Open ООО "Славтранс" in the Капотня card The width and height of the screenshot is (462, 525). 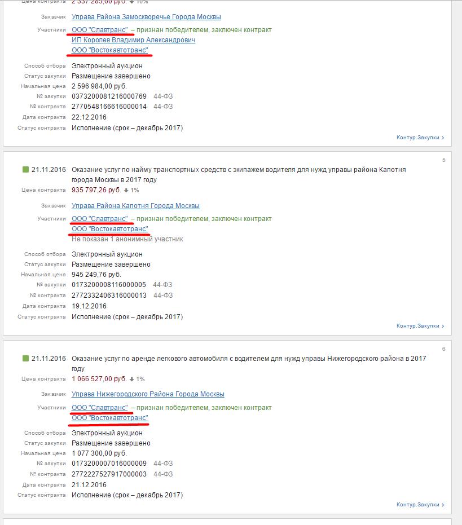99,219
